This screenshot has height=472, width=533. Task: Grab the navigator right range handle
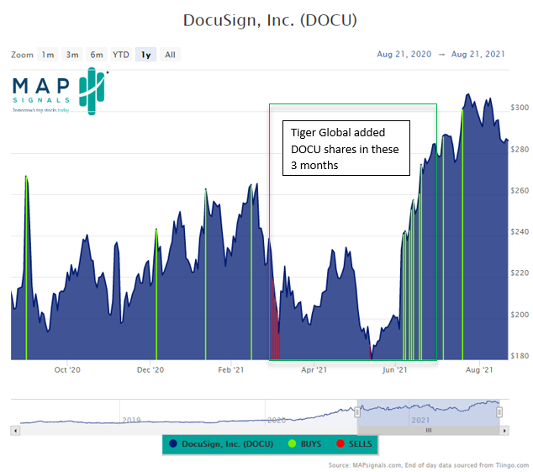point(499,412)
